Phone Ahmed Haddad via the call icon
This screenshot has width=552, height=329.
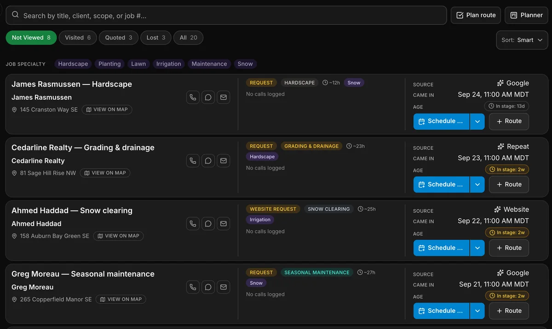193,224
